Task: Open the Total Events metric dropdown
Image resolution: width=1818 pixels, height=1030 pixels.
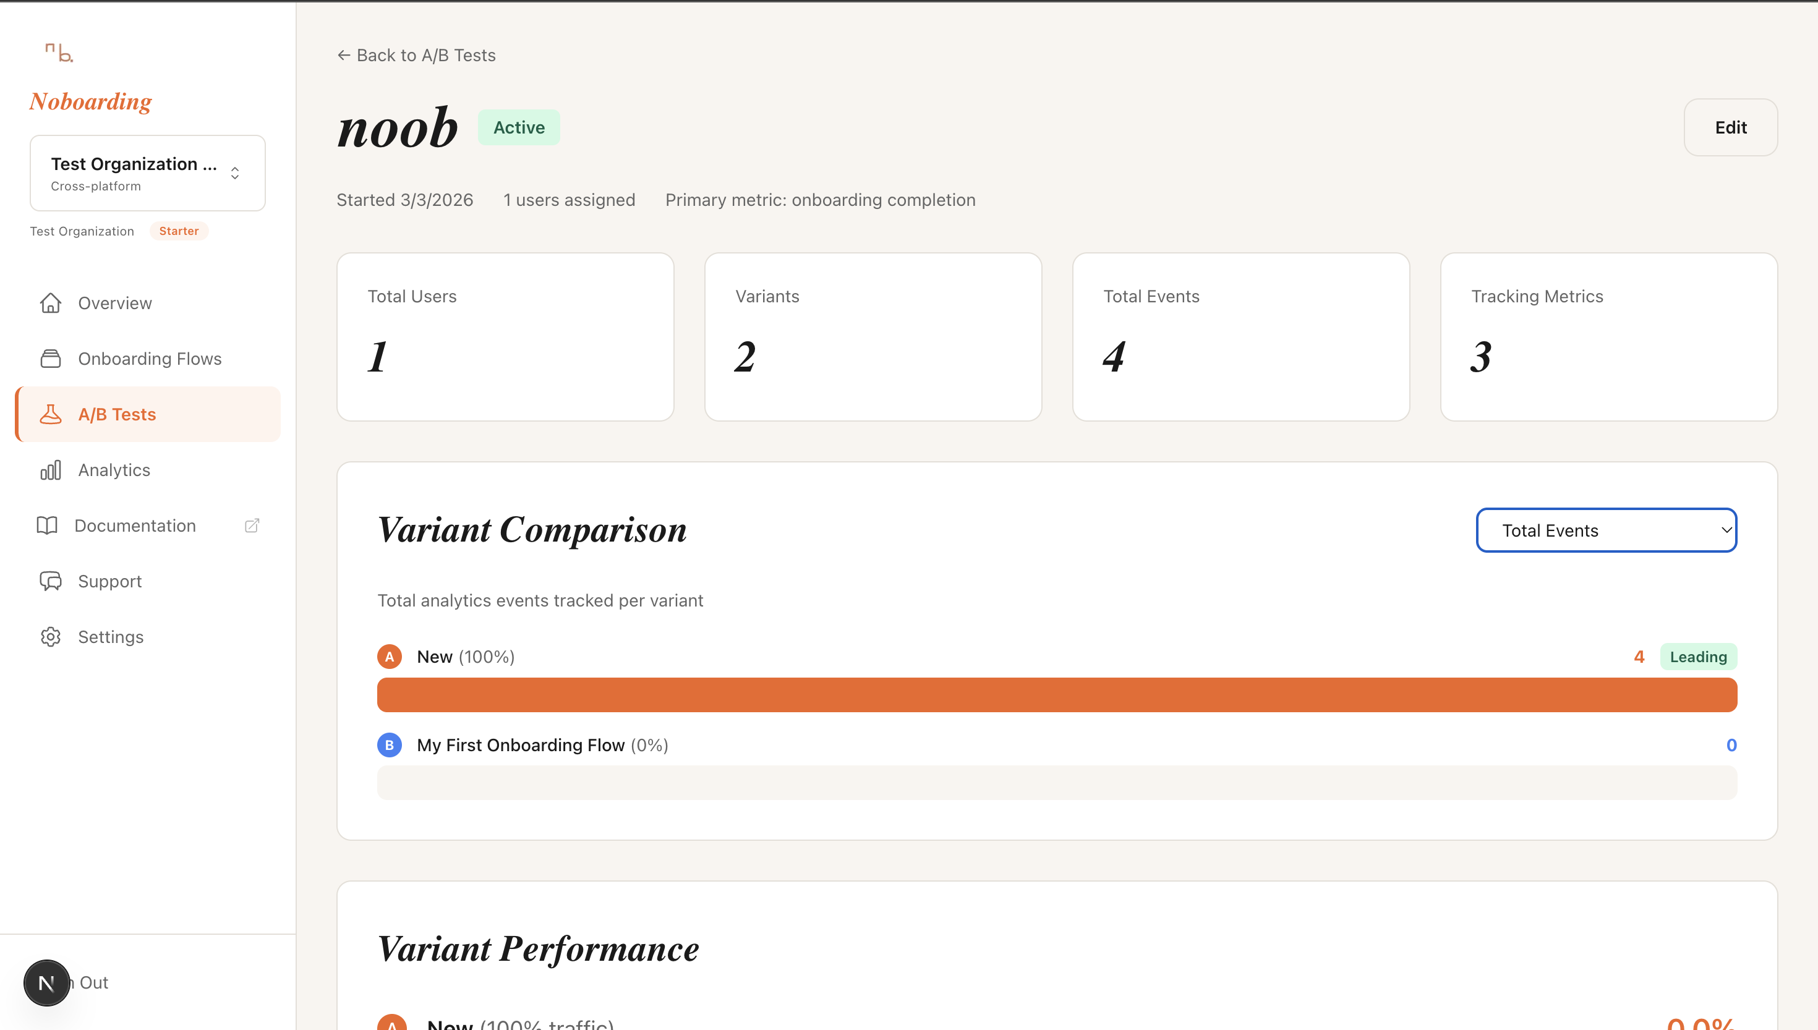Action: (1606, 530)
